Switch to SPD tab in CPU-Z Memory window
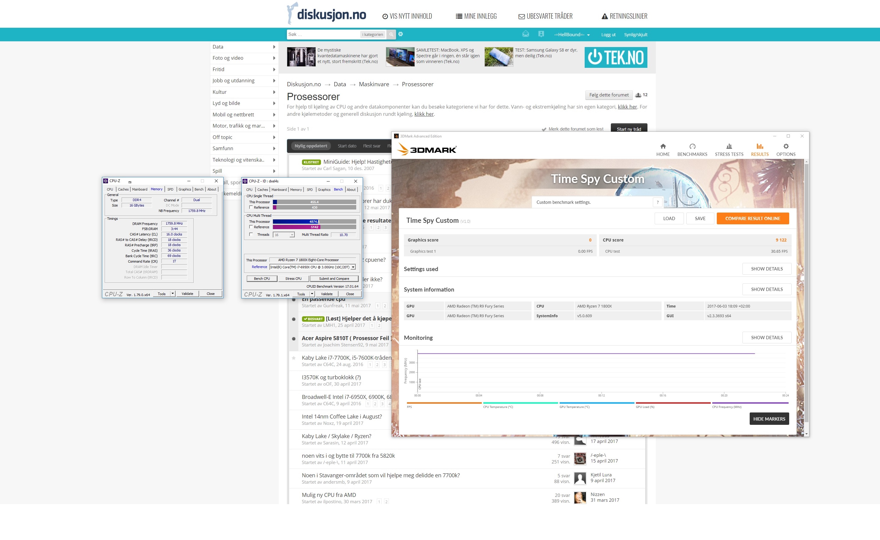The image size is (880, 540). click(170, 189)
